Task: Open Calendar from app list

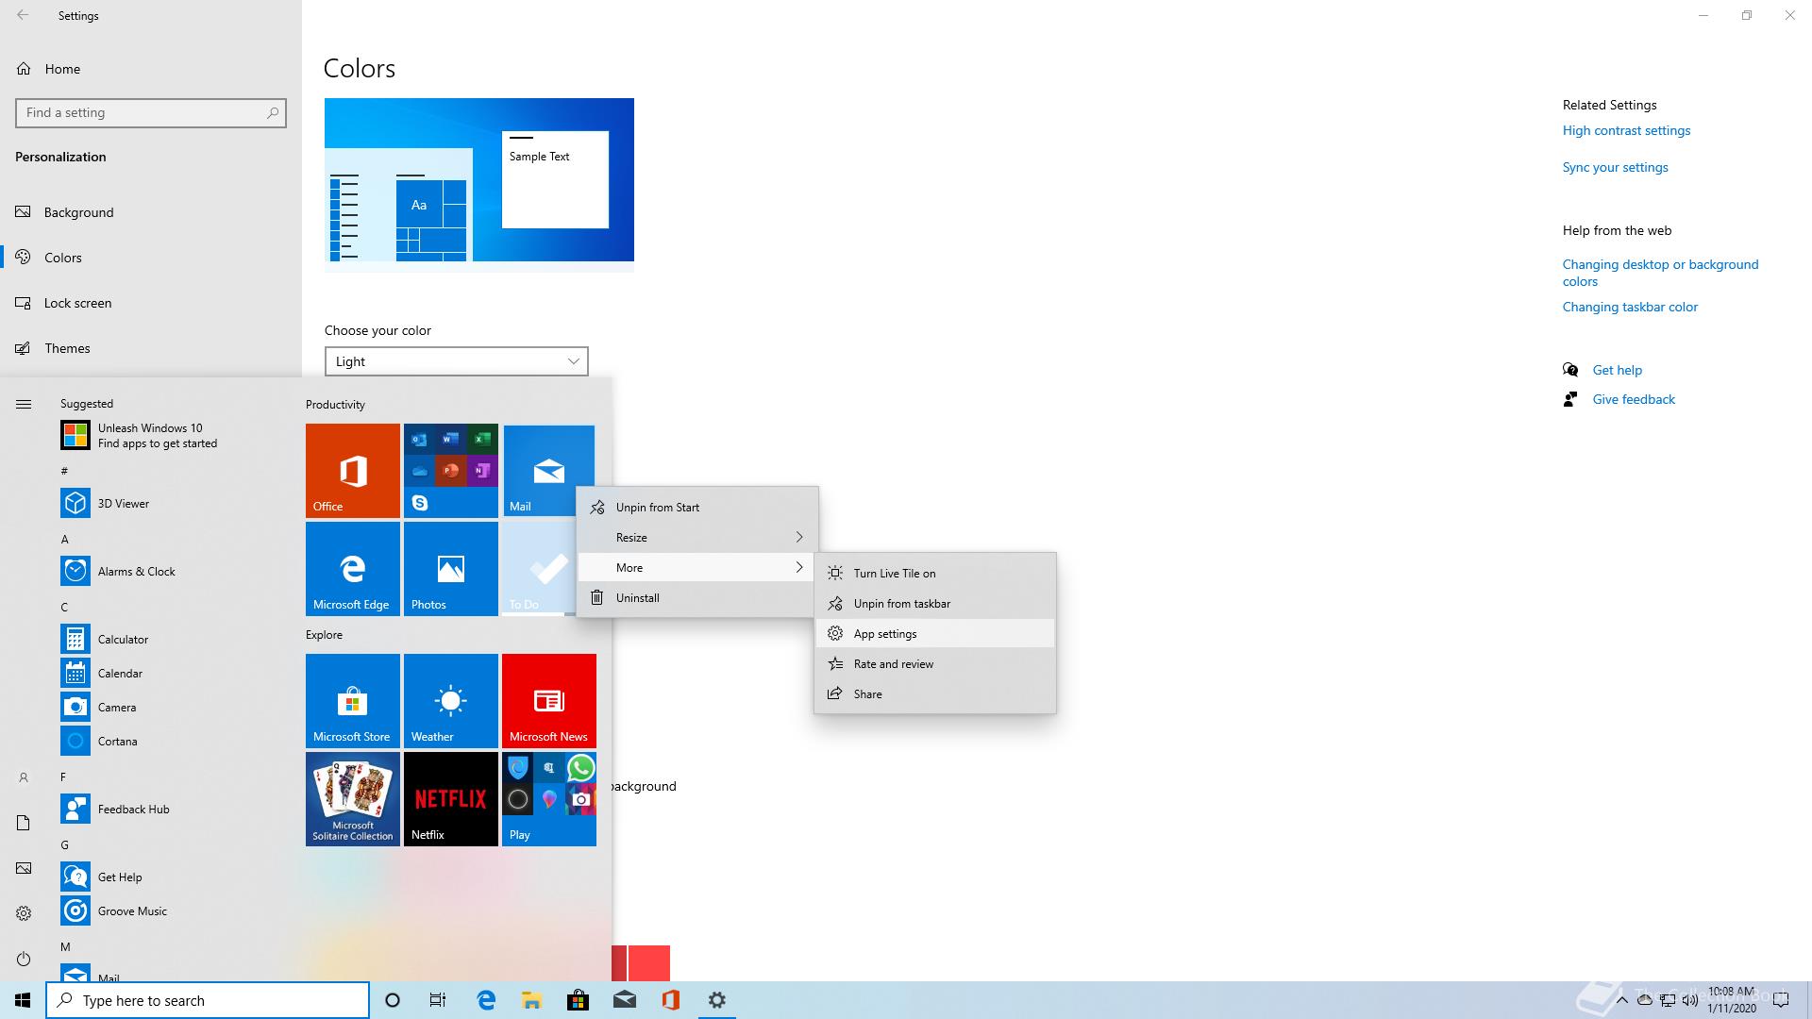Action: [170, 673]
